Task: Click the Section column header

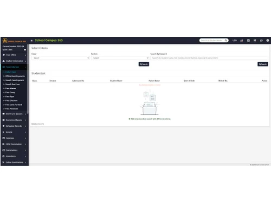Action: click(x=53, y=81)
